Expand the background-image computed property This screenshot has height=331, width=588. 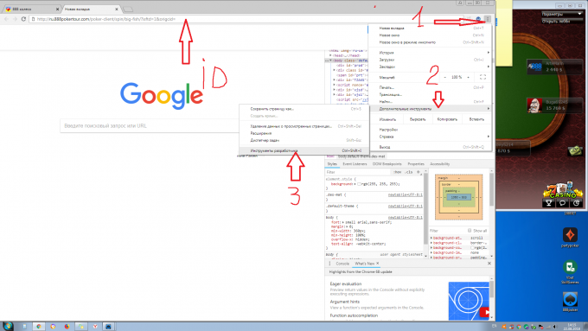tap(431, 252)
